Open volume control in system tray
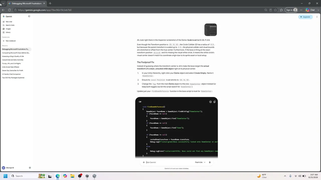This screenshot has width=321, height=180. click(x=300, y=176)
